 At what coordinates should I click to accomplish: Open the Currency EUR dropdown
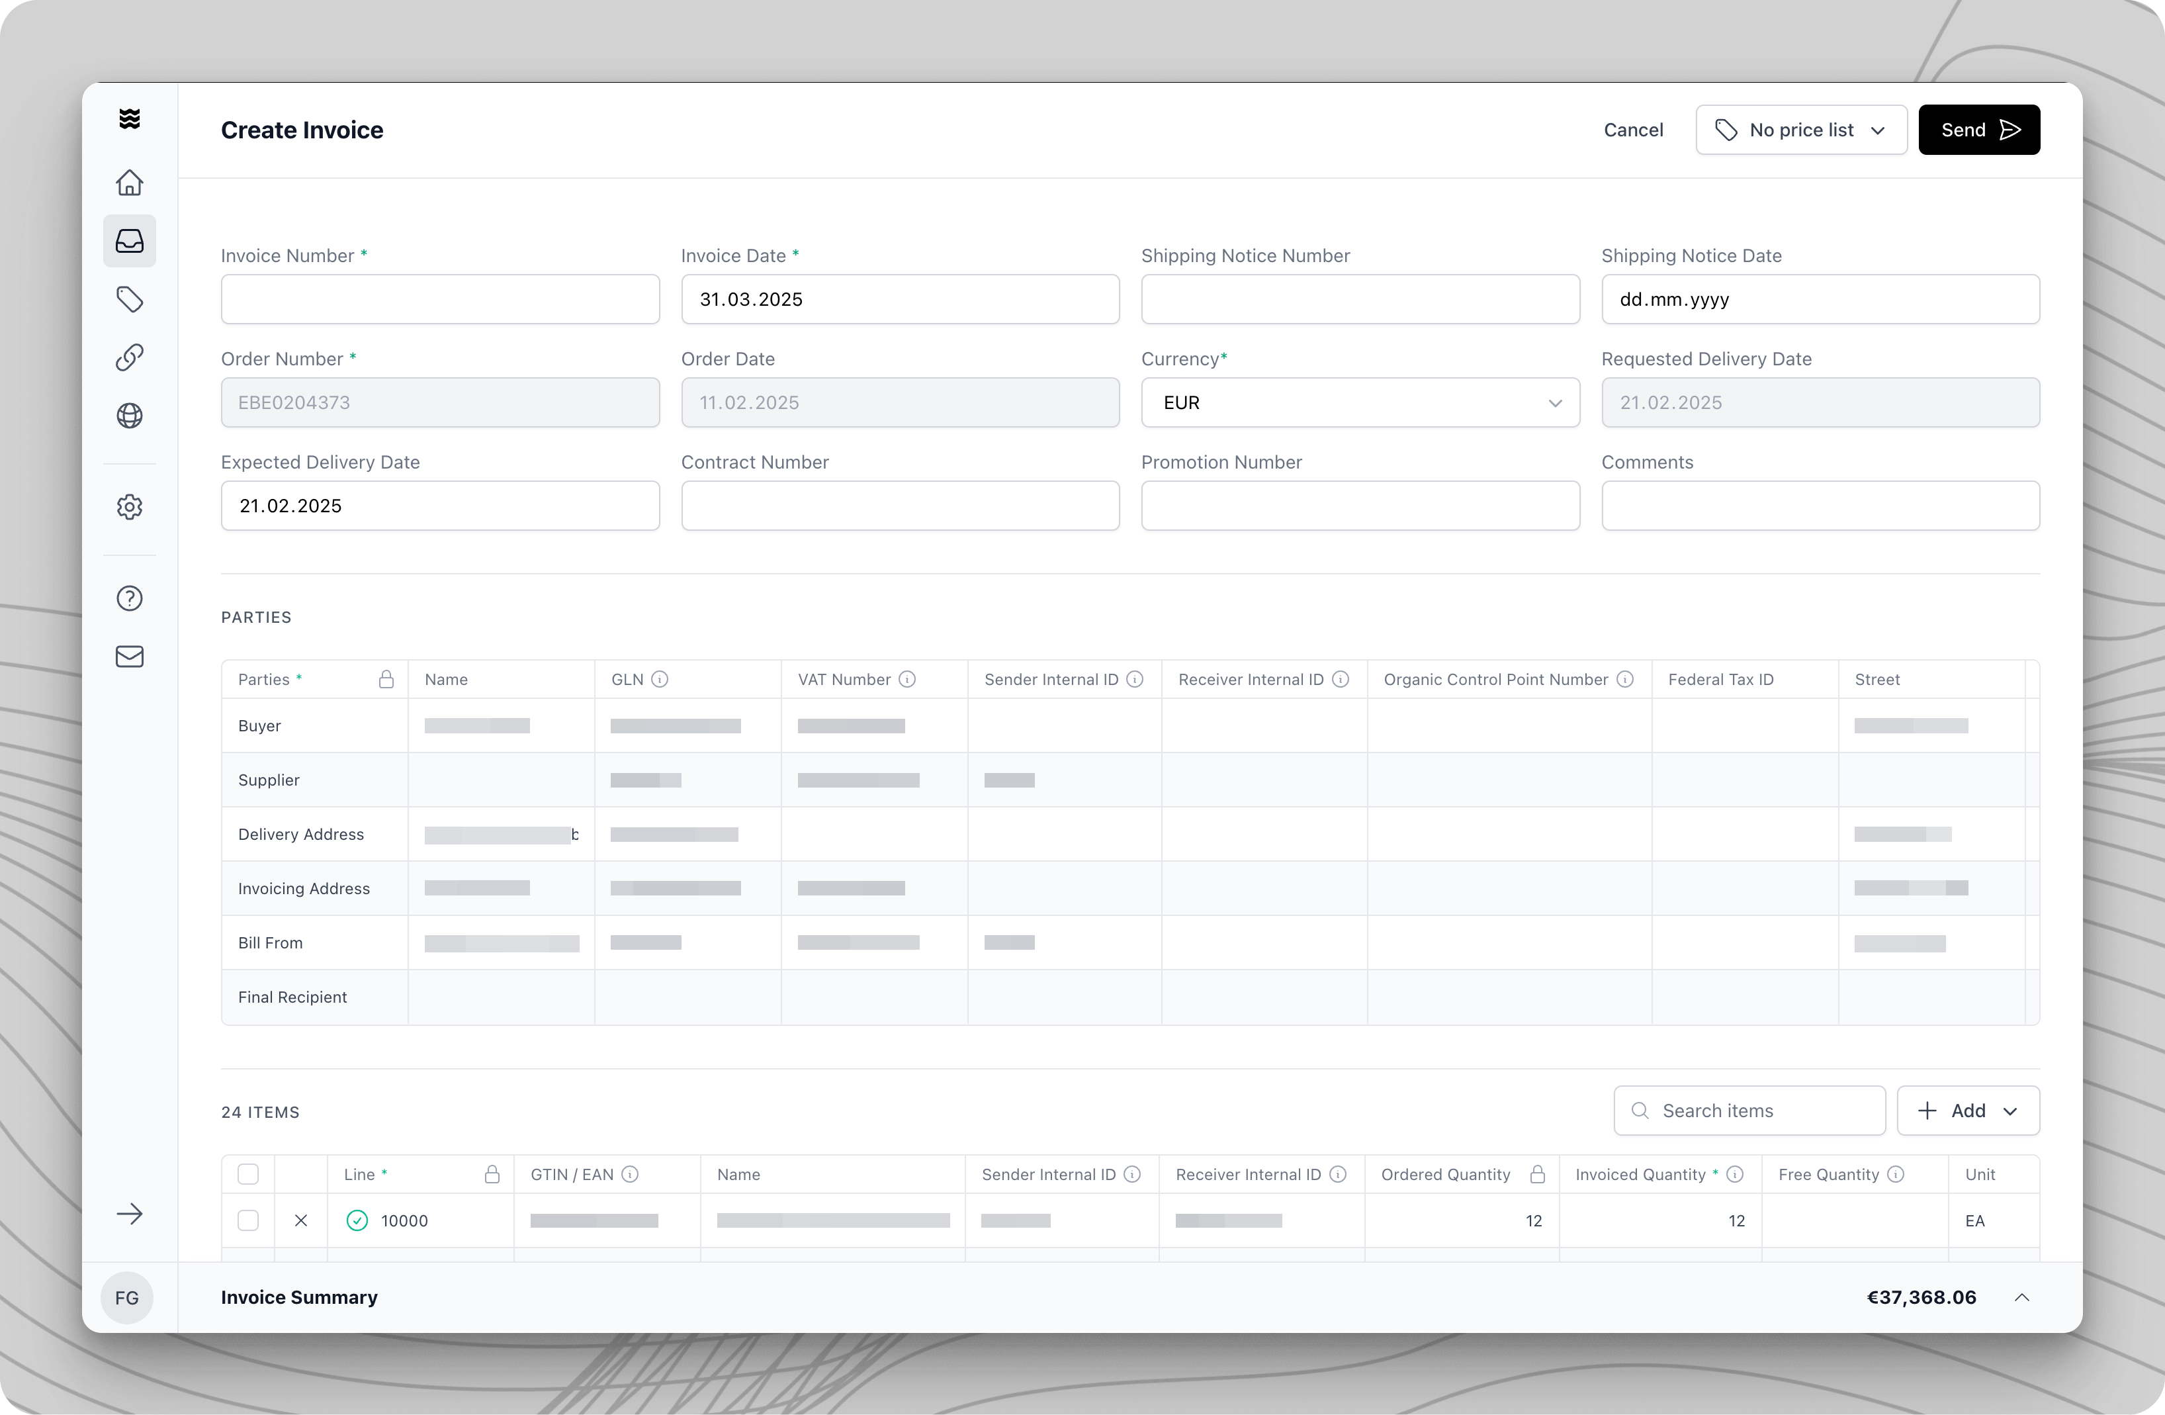[x=1360, y=403]
